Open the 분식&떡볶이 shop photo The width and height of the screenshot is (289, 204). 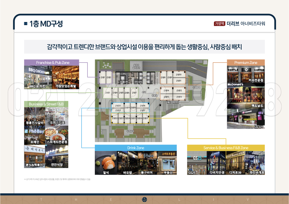click(x=34, y=156)
